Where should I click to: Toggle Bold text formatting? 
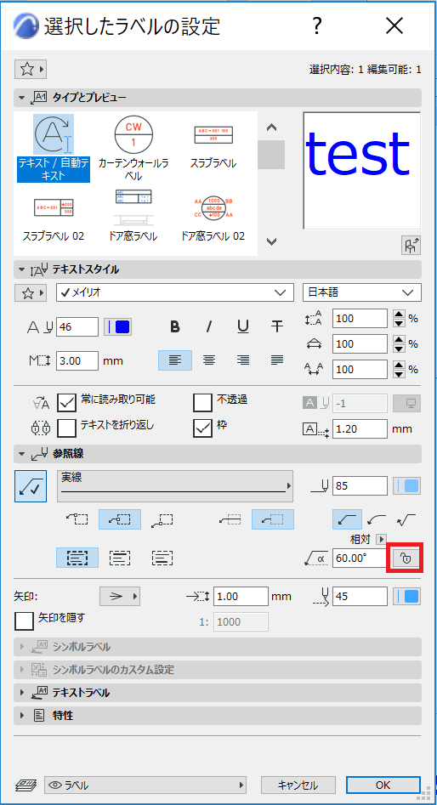pyautogui.click(x=175, y=326)
